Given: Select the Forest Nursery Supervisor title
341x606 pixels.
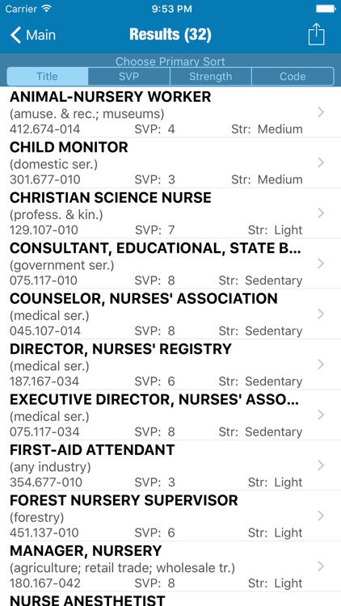Looking at the screenshot, I should pos(124,500).
